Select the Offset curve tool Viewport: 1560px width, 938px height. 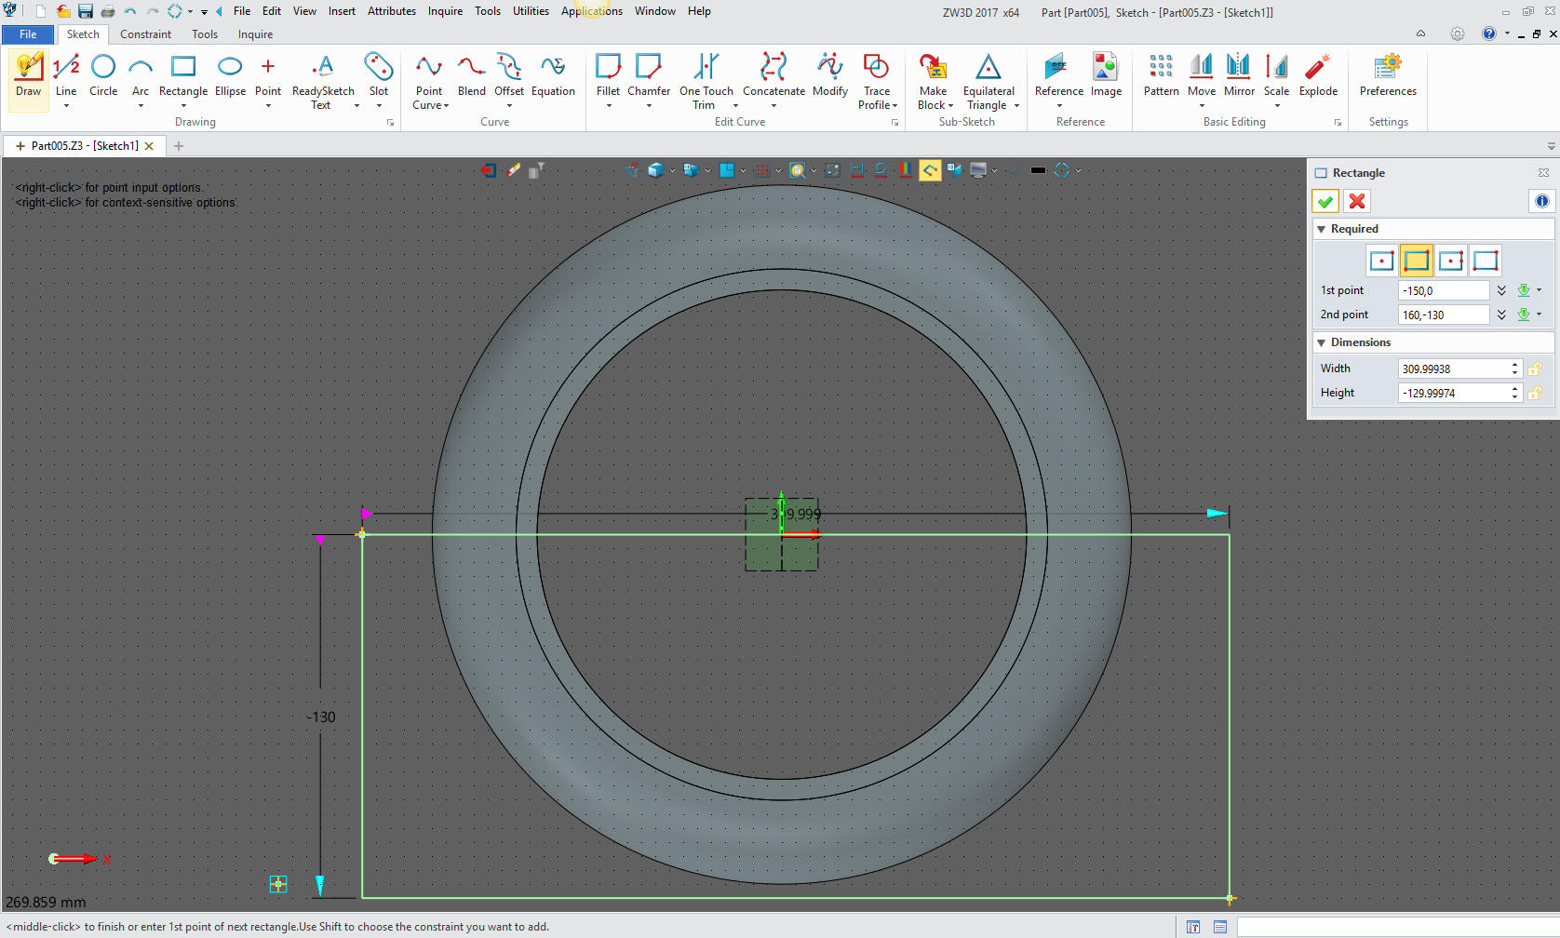(x=509, y=76)
